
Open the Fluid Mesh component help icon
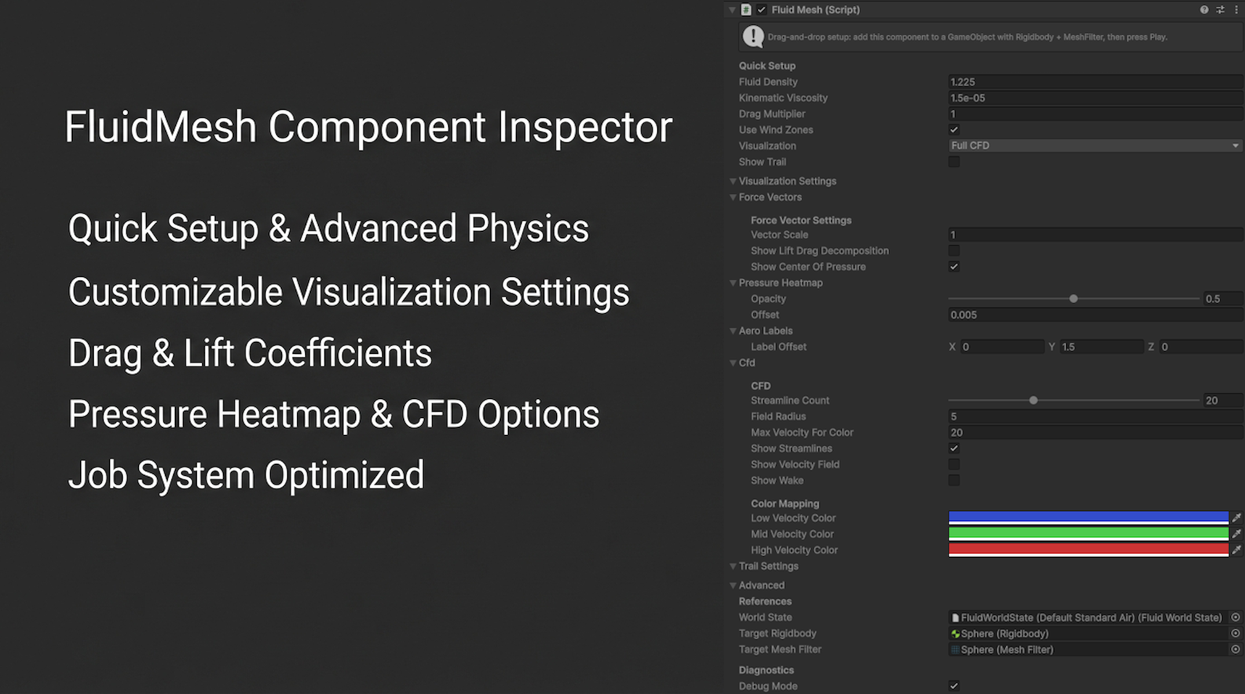[x=1204, y=10]
